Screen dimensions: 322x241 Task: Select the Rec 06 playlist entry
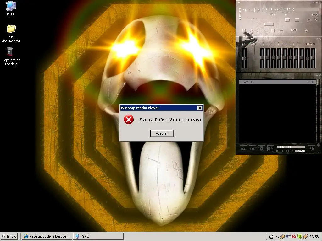pyautogui.click(x=277, y=82)
